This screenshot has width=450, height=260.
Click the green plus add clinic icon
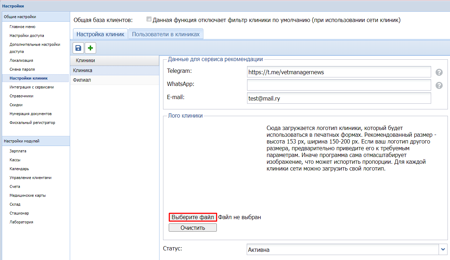[x=90, y=48]
